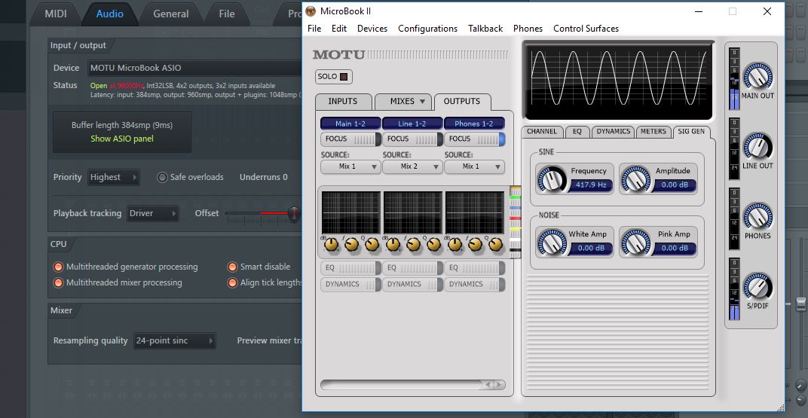Click the sine Frequency knob
The height and width of the screenshot is (418, 808).
coord(551,178)
